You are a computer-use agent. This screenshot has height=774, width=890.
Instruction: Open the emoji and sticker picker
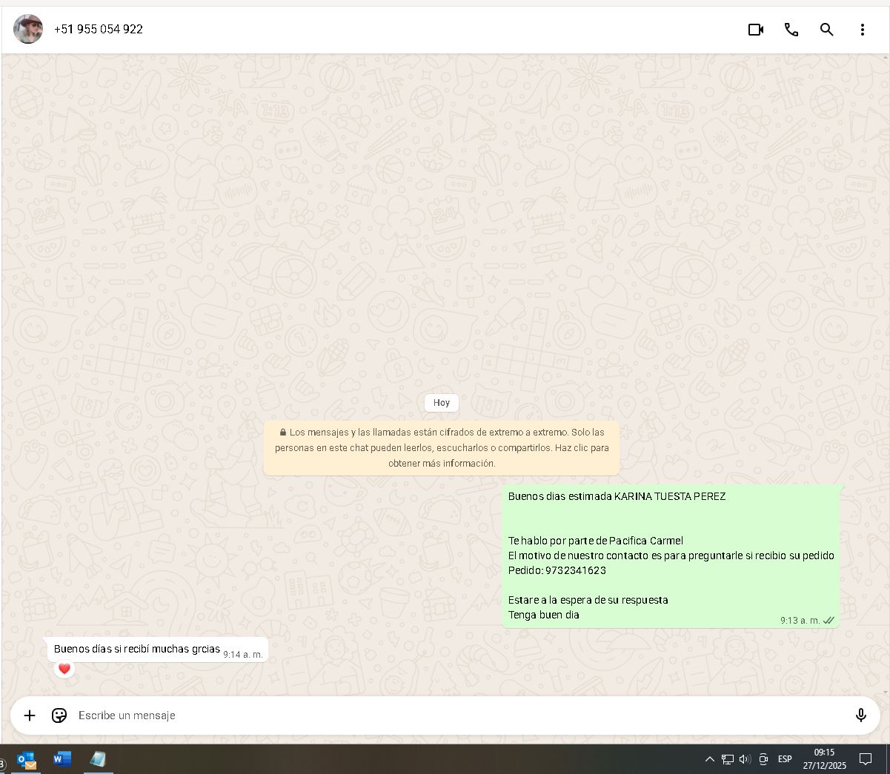point(59,715)
